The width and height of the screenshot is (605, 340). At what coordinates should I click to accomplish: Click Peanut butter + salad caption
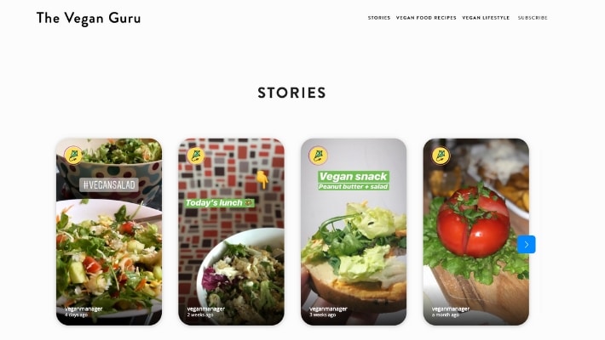point(353,187)
